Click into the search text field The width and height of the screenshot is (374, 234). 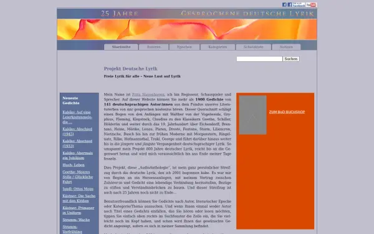tap(259, 59)
